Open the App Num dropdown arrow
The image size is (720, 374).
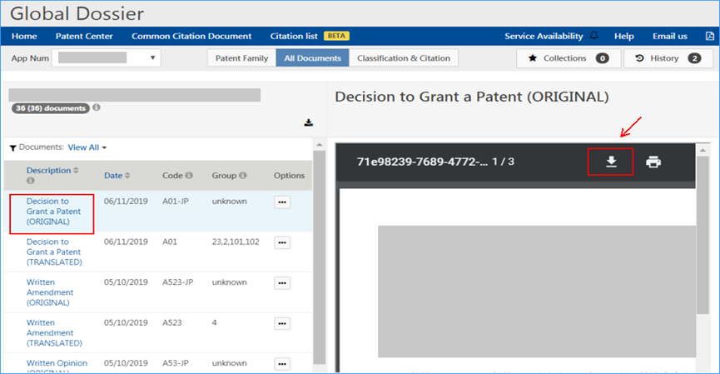point(152,58)
